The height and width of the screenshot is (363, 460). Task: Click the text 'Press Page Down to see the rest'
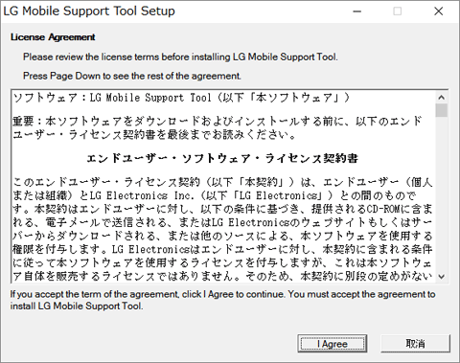[x=132, y=76]
